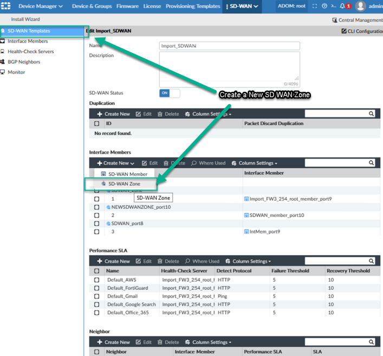Click Delete trash icon in Duplication toolbar
Viewport: 383px width, 356px height.
click(160, 114)
